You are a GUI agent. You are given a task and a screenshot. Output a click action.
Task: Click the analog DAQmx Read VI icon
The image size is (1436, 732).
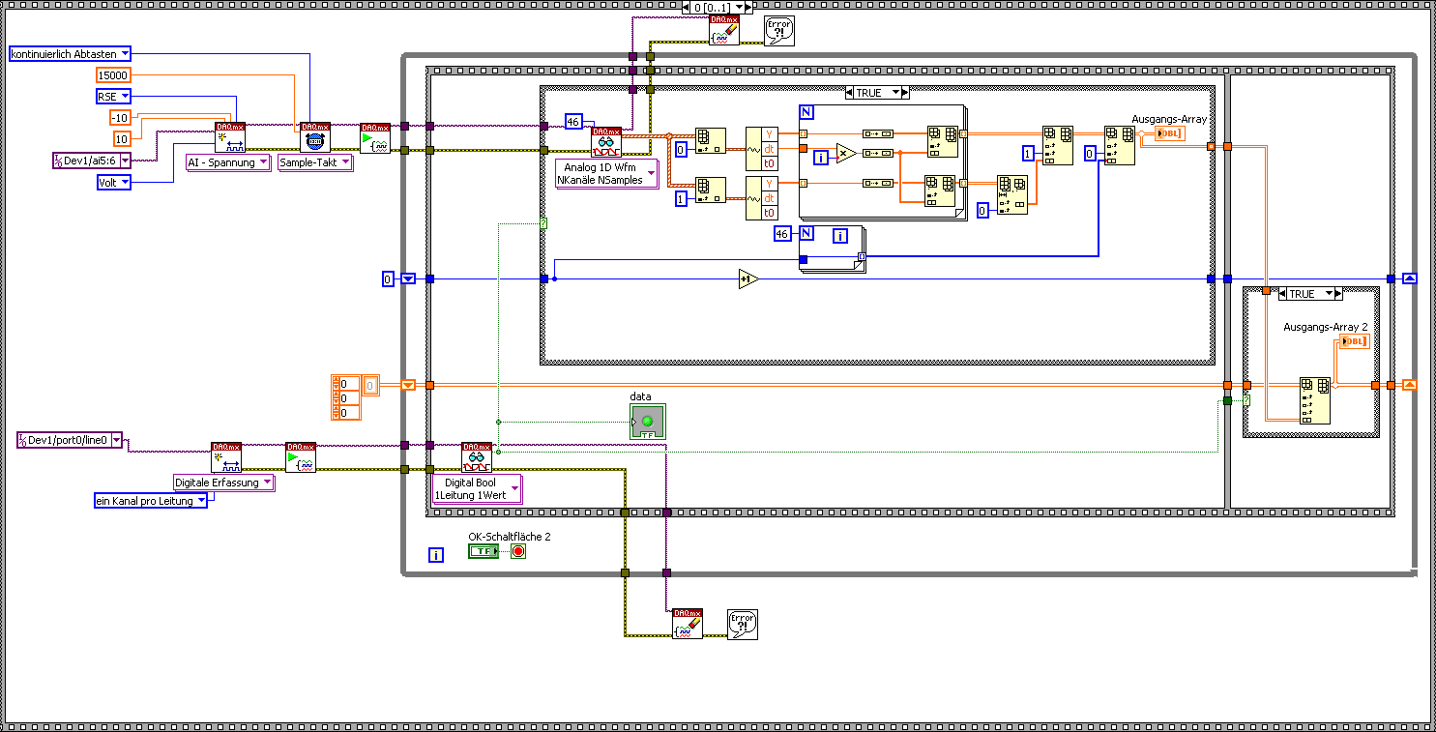pyautogui.click(x=607, y=141)
